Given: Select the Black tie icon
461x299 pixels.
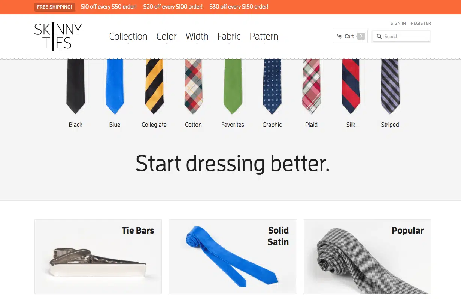Looking at the screenshot, I should pyautogui.click(x=75, y=86).
